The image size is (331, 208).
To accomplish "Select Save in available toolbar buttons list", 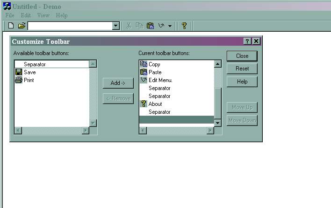I will (29, 72).
